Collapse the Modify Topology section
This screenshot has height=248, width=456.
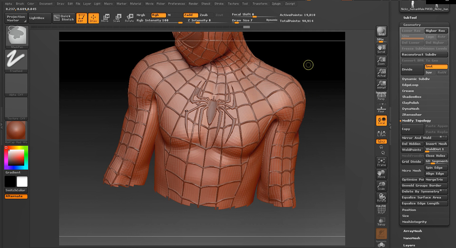coord(416,121)
